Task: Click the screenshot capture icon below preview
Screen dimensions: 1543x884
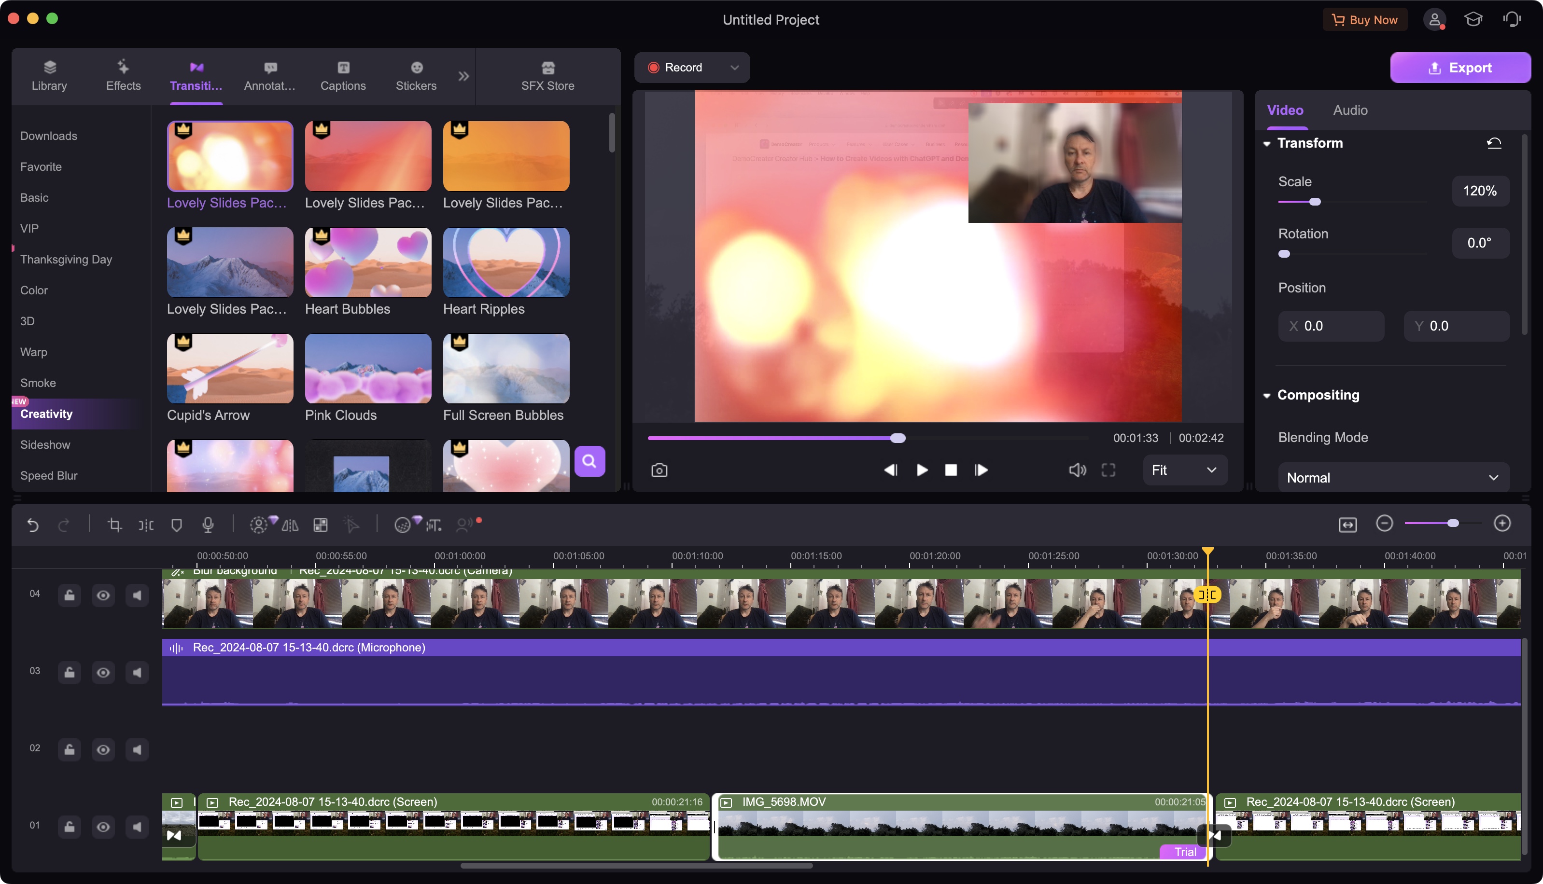Action: point(659,470)
